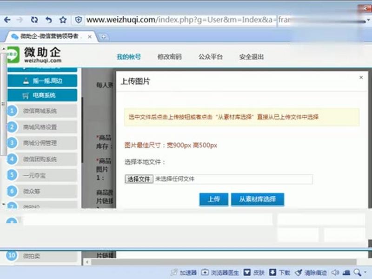Click the 上传 upload button

[x=213, y=199]
